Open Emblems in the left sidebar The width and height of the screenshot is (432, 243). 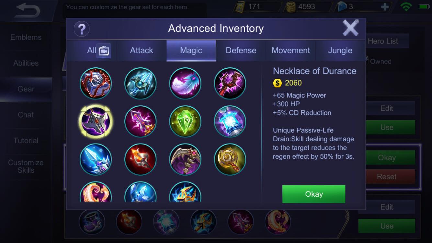tap(26, 37)
